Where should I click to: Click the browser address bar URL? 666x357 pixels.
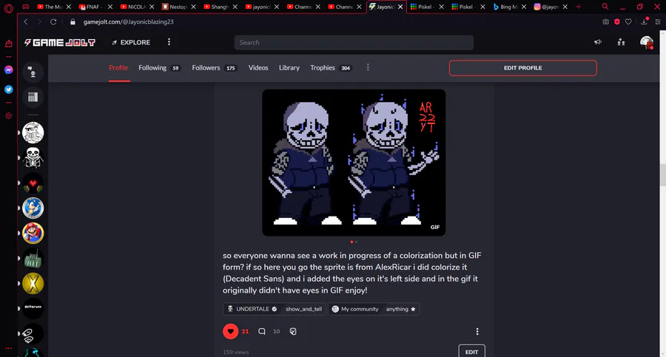(128, 21)
